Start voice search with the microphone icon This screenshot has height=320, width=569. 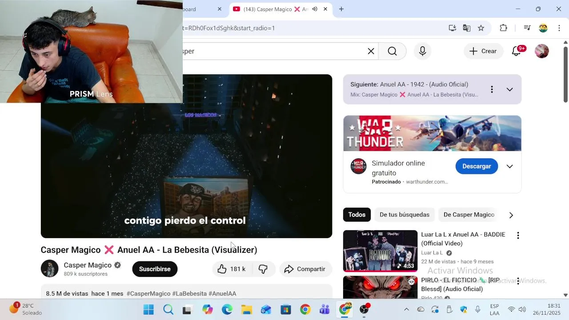(x=422, y=51)
